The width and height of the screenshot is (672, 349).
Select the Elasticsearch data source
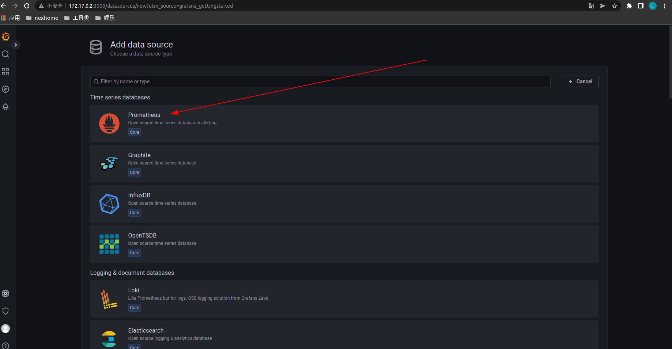344,335
